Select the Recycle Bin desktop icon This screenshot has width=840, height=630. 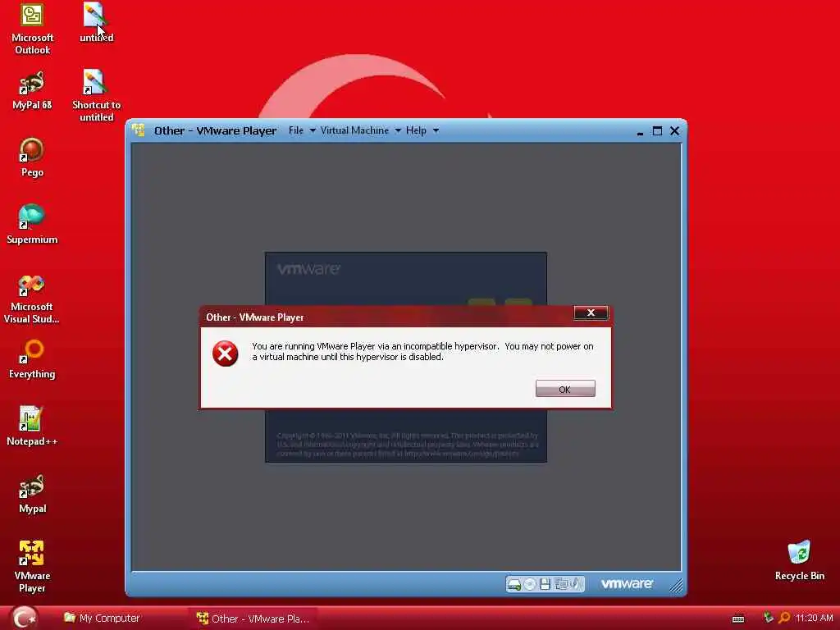[x=799, y=560]
